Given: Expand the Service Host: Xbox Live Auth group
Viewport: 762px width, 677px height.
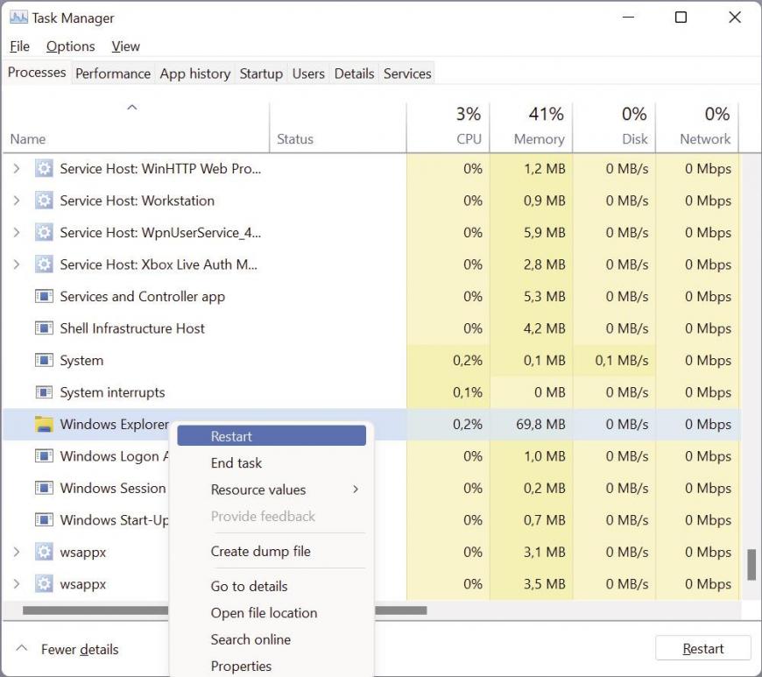Looking at the screenshot, I should (x=17, y=264).
